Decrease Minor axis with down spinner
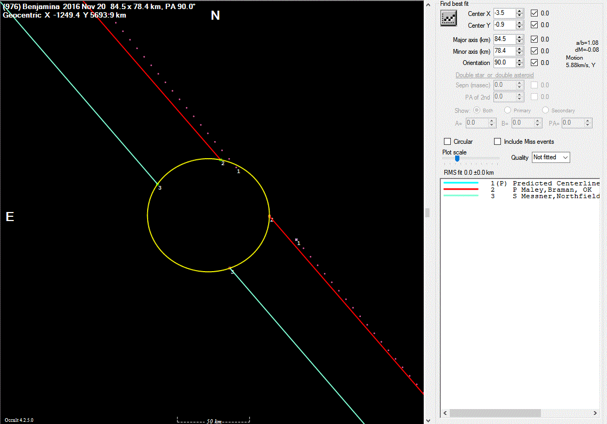This screenshot has height=424, width=607. tap(520, 53)
